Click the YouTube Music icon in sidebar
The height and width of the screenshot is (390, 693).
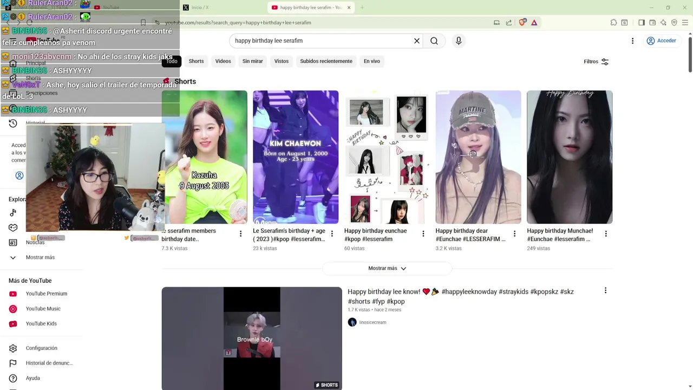click(13, 309)
